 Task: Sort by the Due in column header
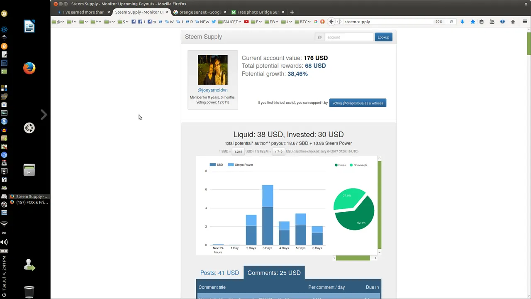(372, 287)
